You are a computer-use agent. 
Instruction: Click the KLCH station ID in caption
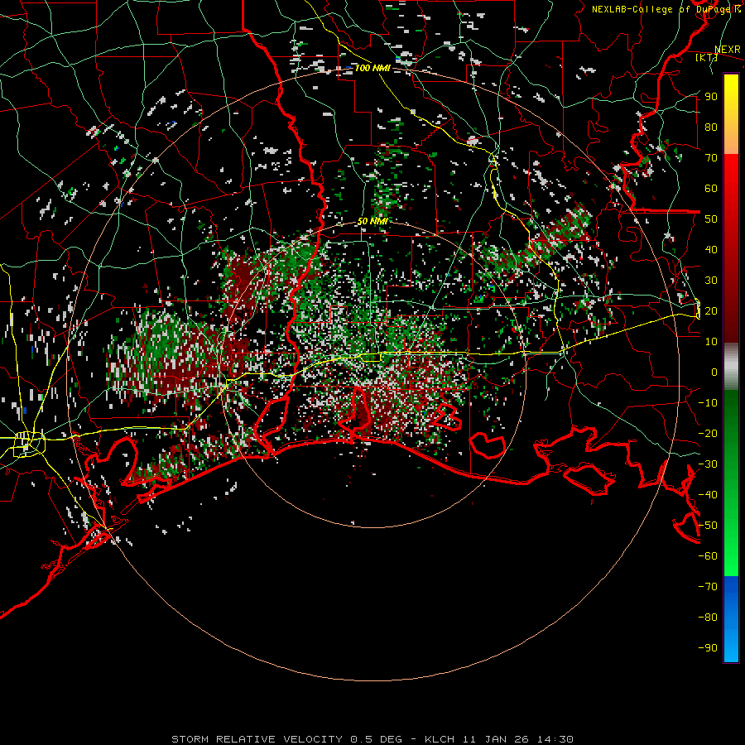[x=440, y=739]
